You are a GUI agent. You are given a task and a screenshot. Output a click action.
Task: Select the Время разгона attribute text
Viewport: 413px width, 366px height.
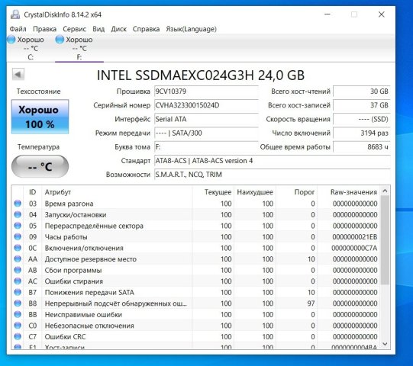click(x=69, y=204)
